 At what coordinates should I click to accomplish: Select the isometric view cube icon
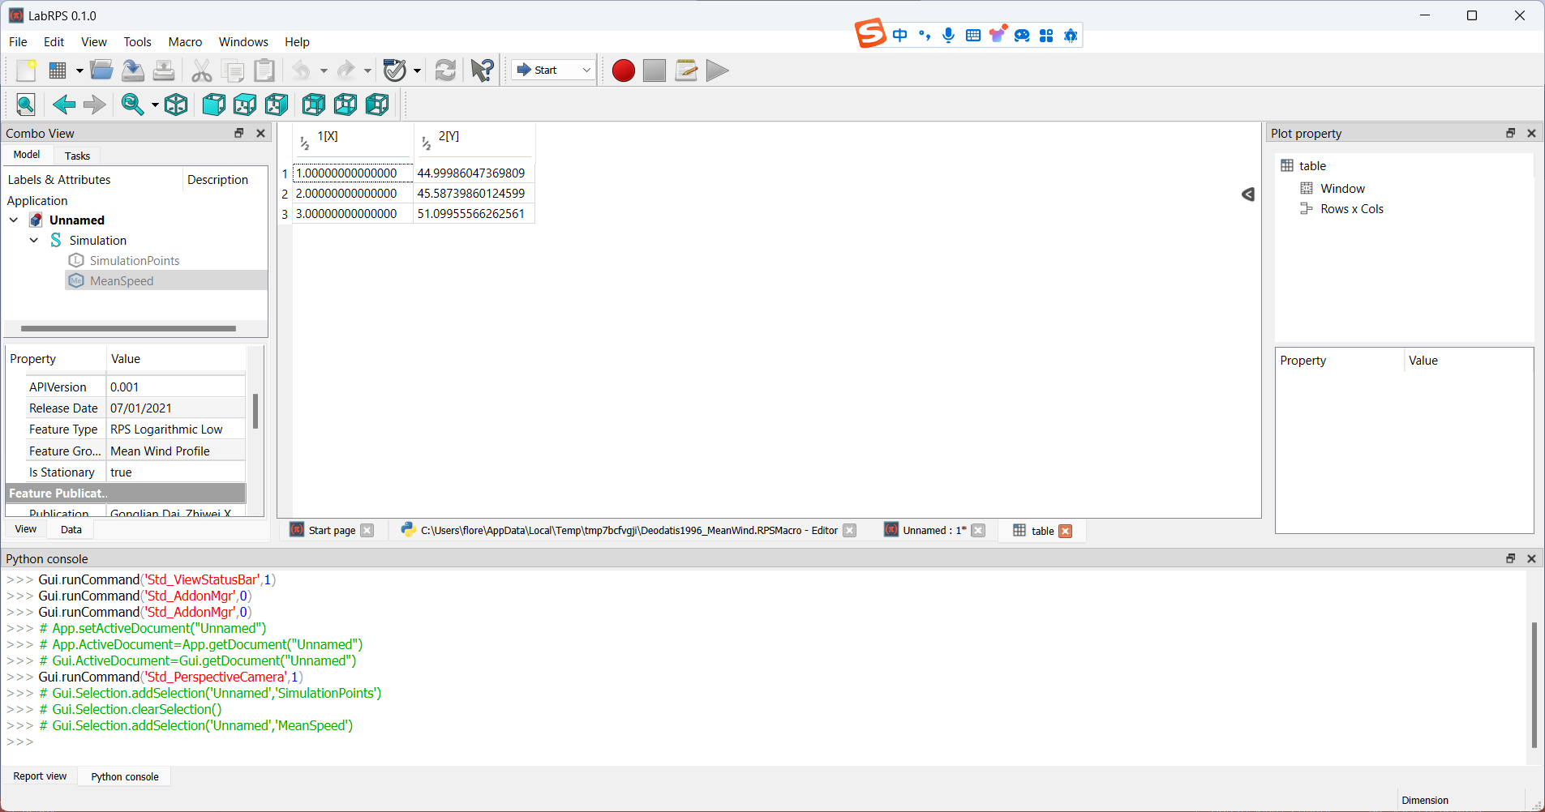pyautogui.click(x=176, y=105)
